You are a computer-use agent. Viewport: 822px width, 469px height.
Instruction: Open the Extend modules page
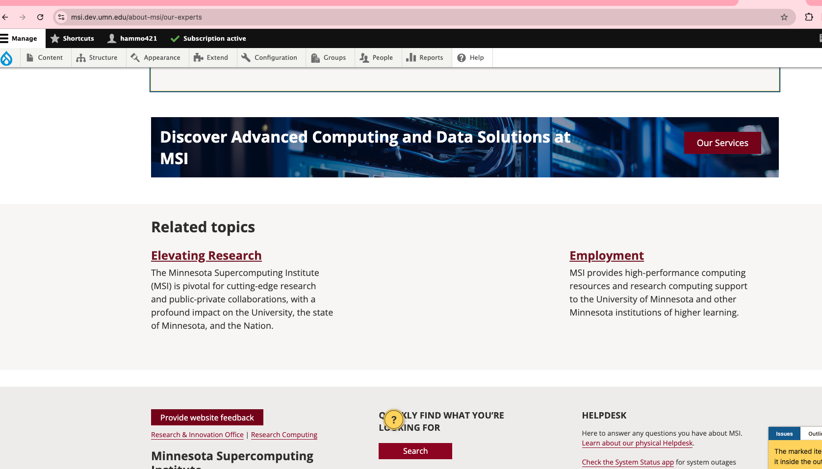(211, 57)
